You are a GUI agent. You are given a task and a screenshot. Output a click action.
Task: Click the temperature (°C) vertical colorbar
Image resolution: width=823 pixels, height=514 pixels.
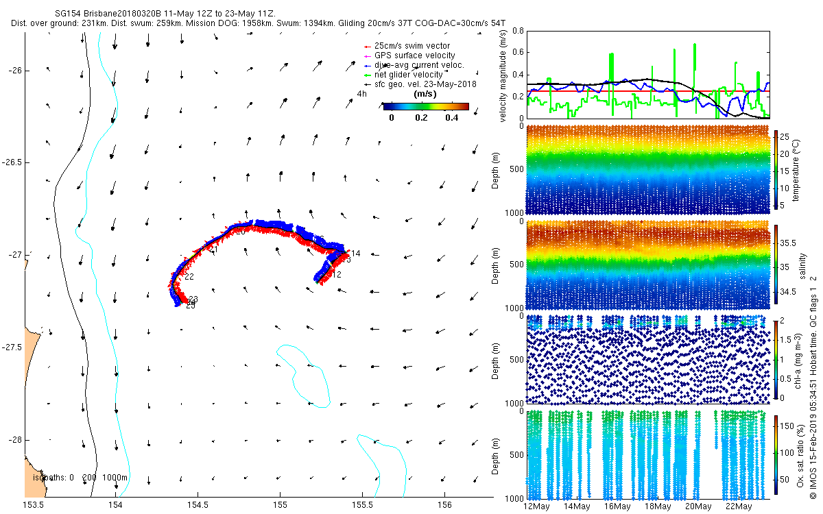[x=776, y=169]
